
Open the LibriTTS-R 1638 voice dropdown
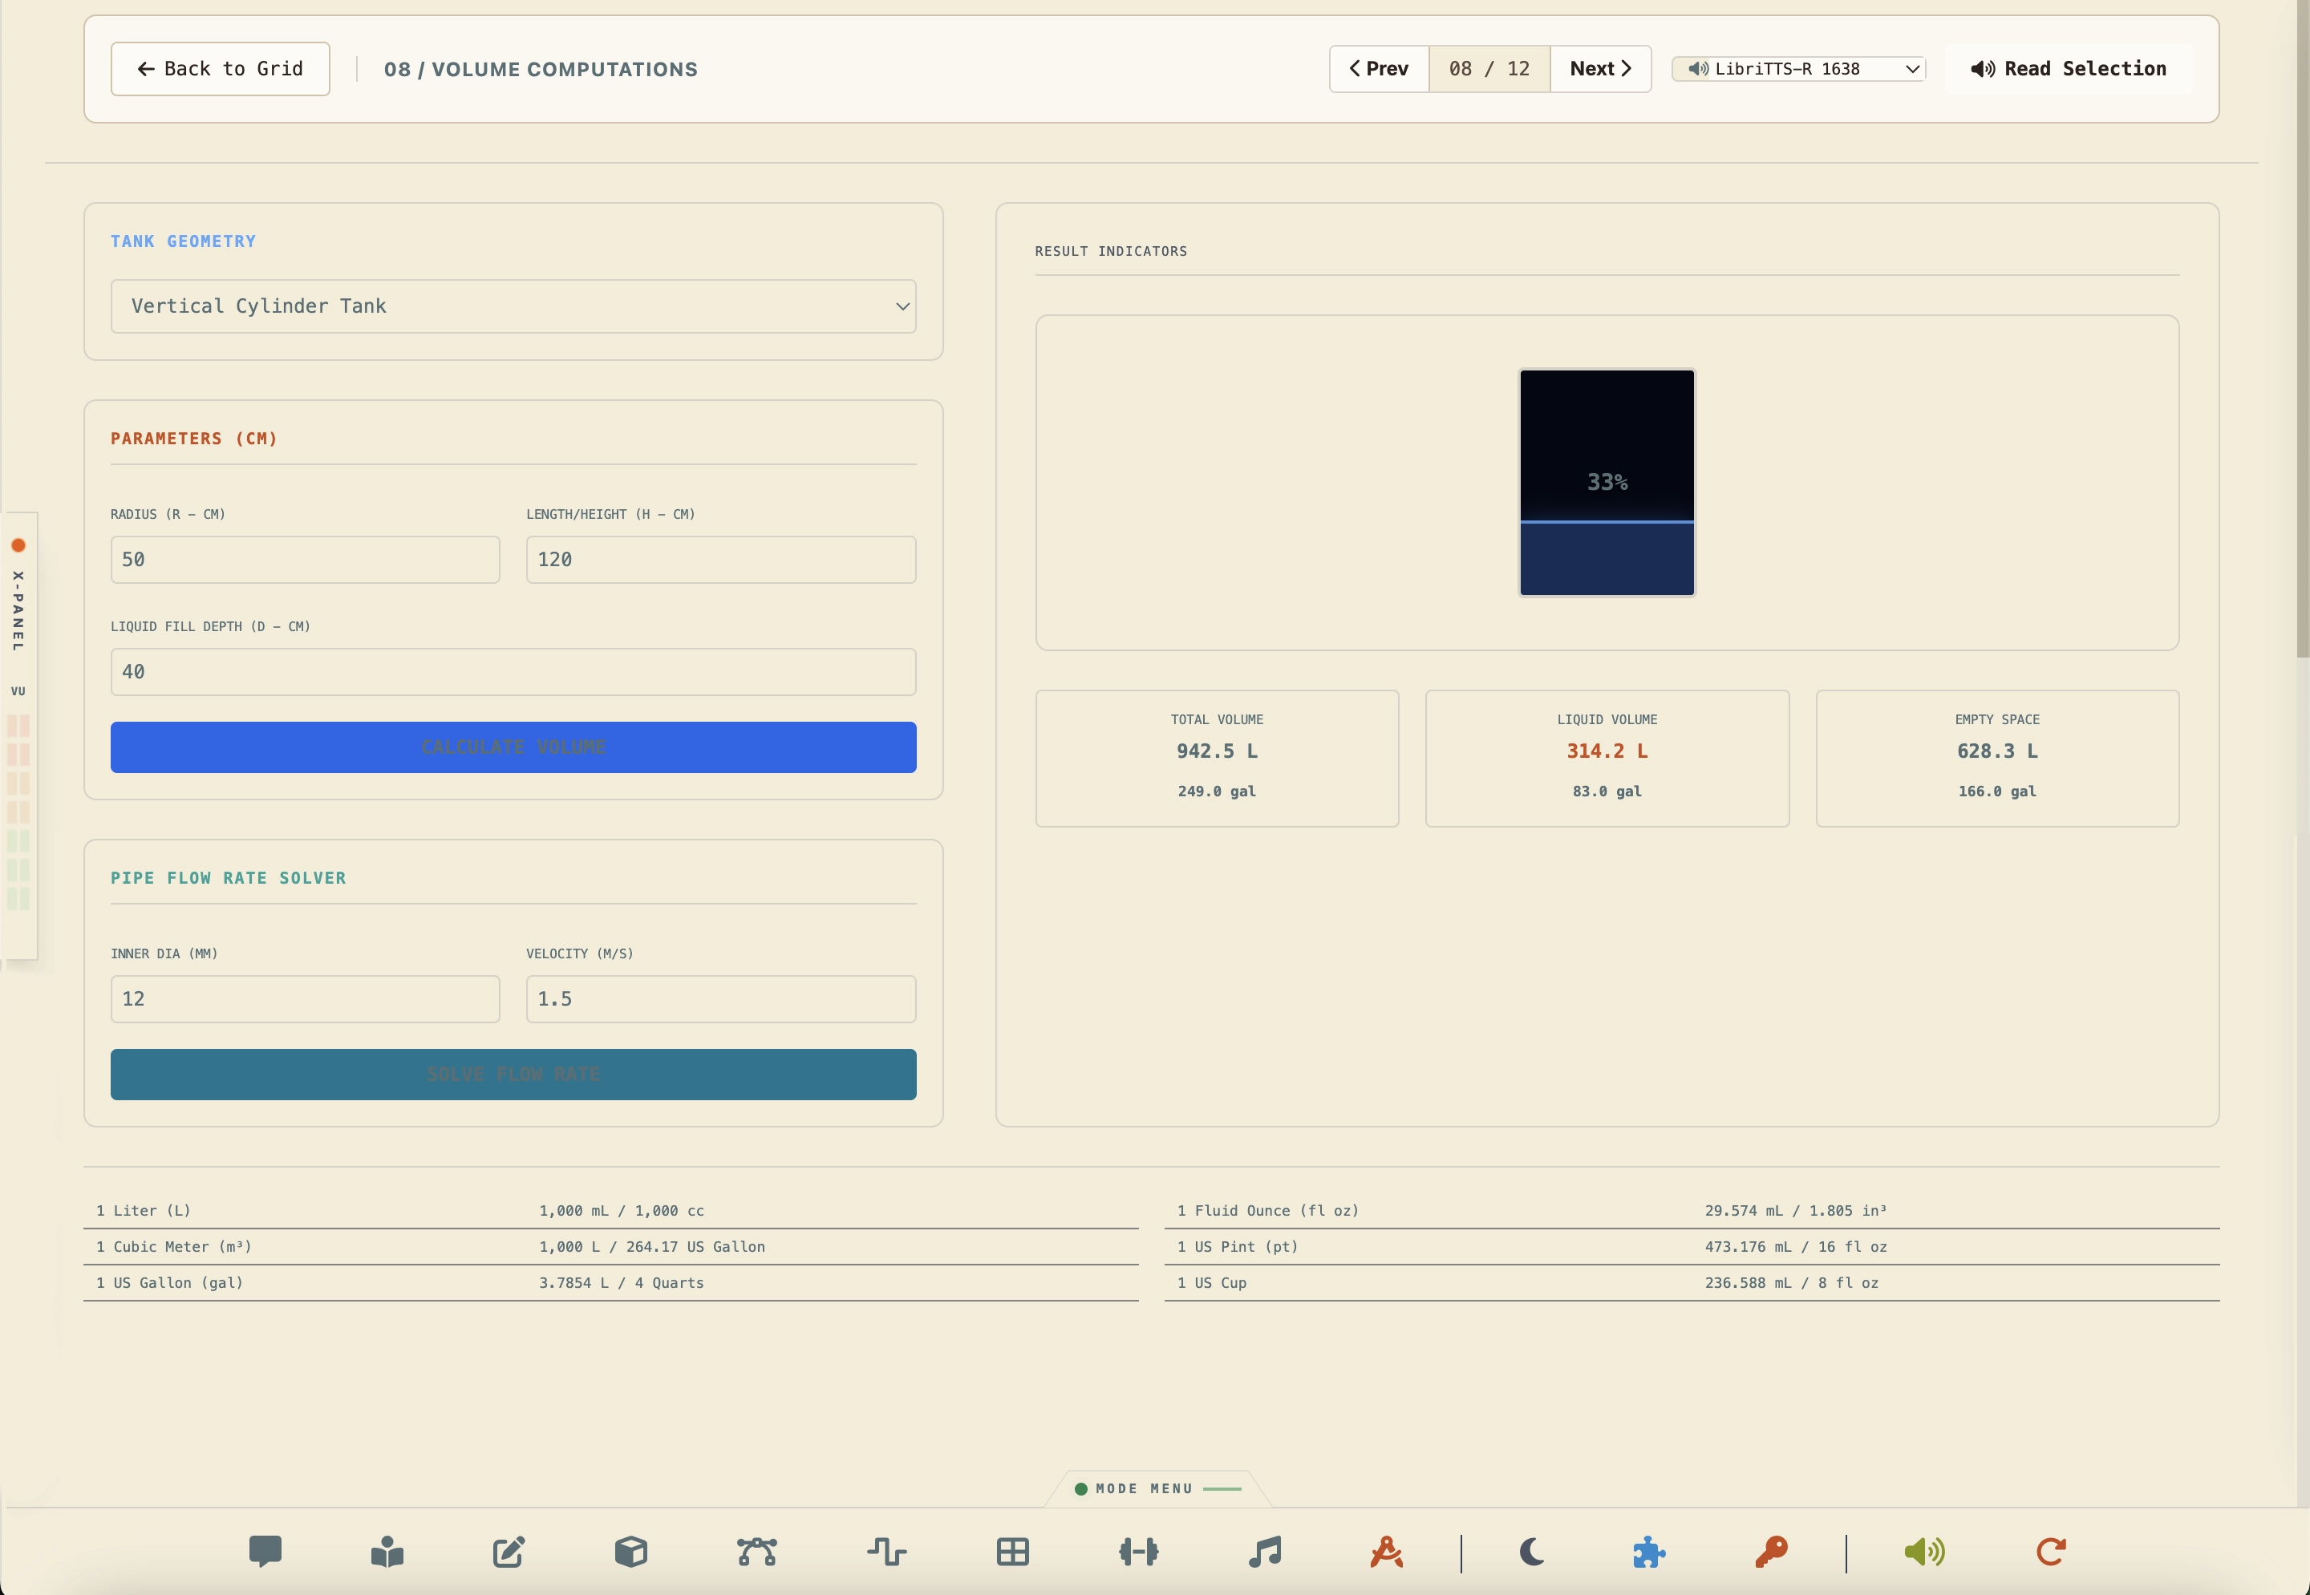(1798, 69)
